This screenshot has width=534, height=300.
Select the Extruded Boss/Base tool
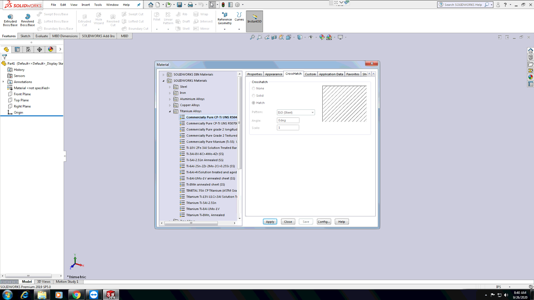point(10,20)
